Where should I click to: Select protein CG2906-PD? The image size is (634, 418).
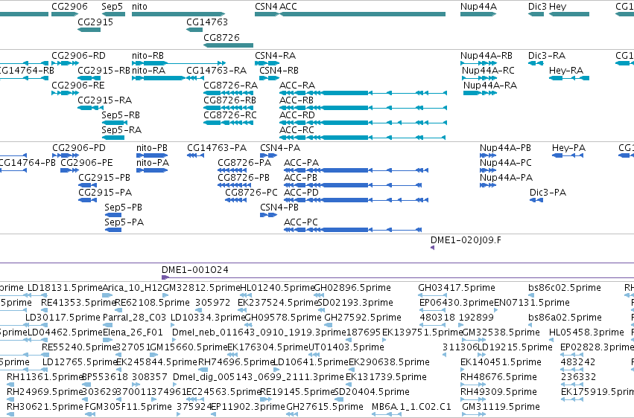click(79, 148)
